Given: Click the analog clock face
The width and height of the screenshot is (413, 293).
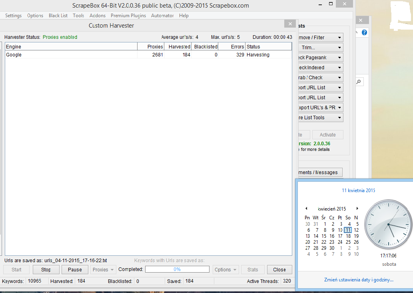Looking at the screenshot, I should (x=388, y=224).
